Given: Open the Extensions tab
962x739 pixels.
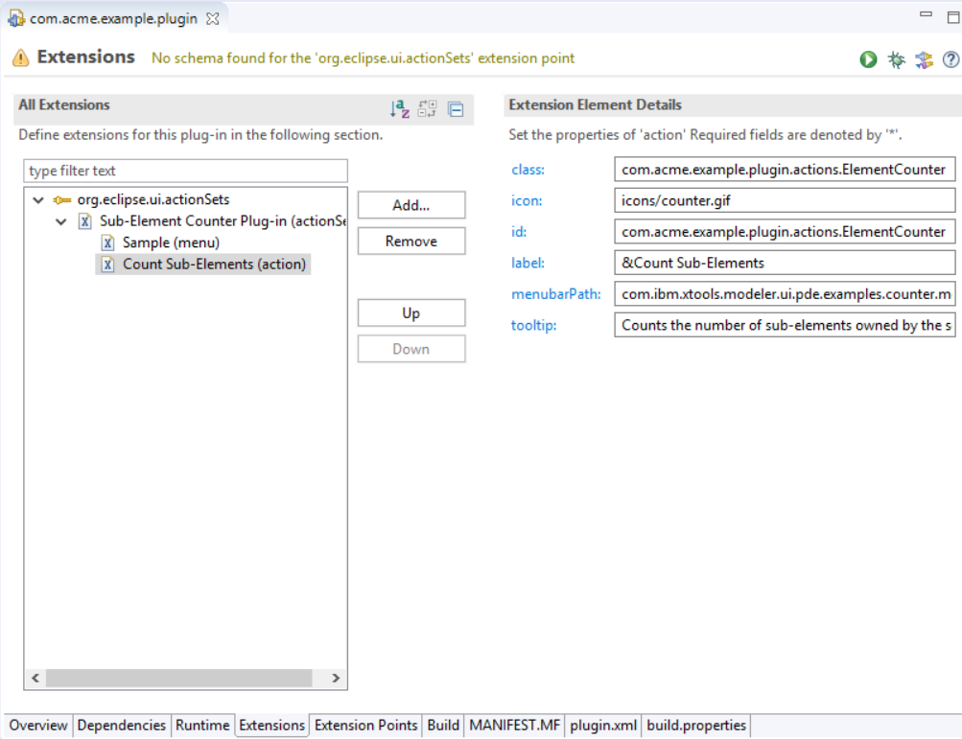Looking at the screenshot, I should (x=271, y=726).
